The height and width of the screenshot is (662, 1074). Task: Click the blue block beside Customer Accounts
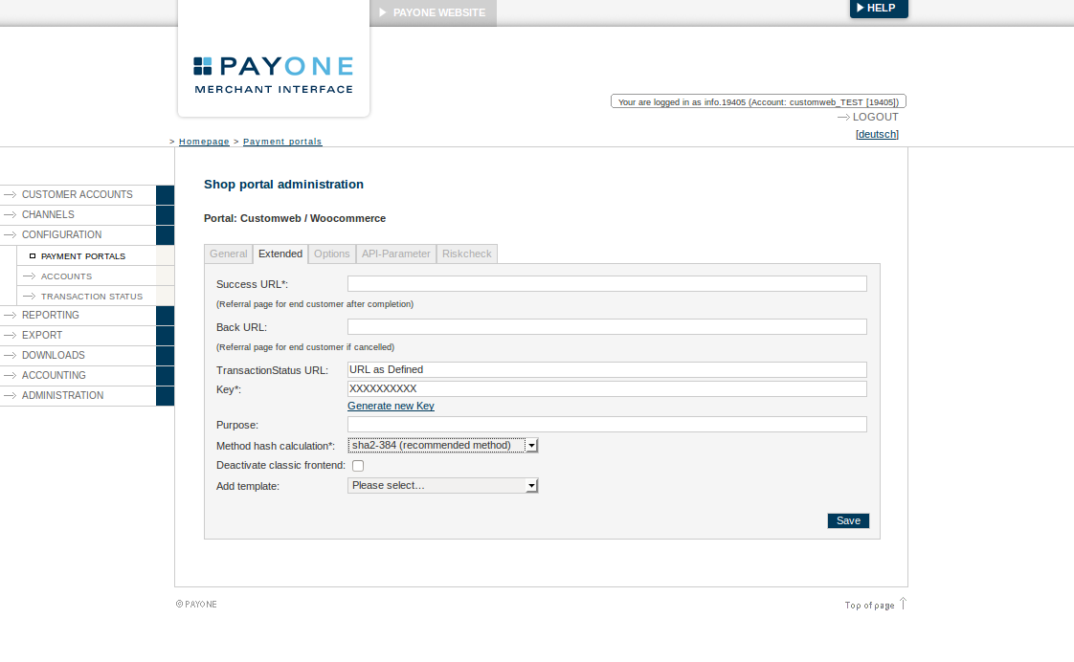coord(165,195)
